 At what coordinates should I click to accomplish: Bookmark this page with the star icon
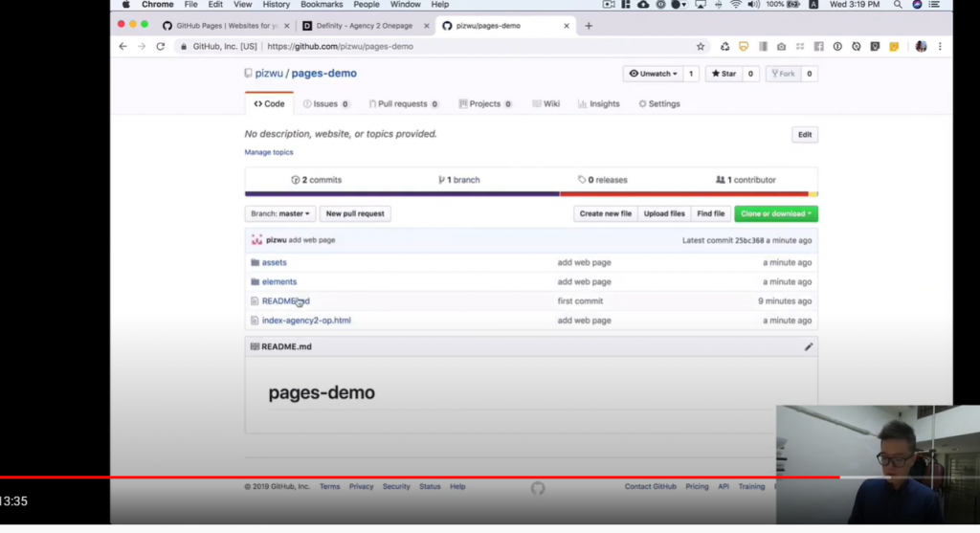coord(701,46)
